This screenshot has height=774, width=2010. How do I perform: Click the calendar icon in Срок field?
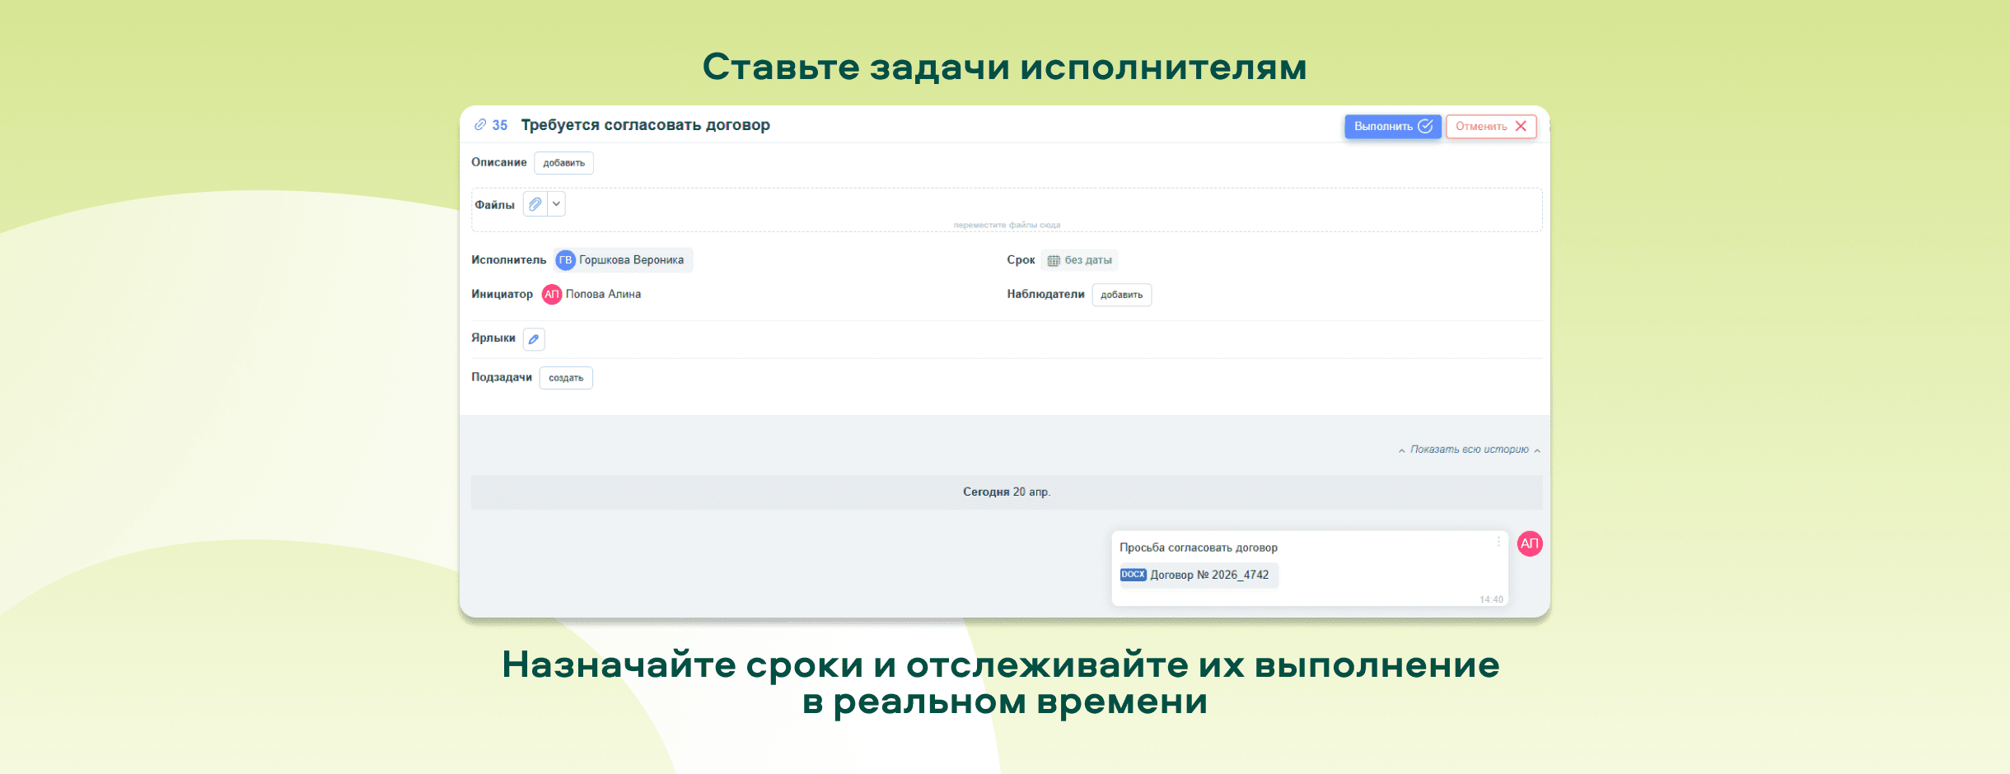(x=1053, y=261)
